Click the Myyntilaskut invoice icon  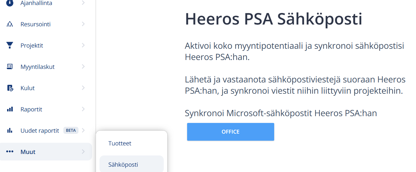click(10, 66)
